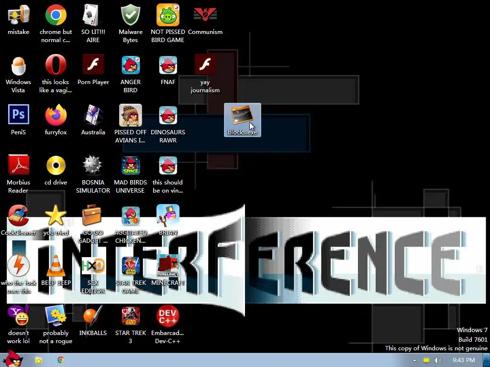Select the 'Australia' spider solitaire icon
490x367 pixels.
click(x=93, y=115)
